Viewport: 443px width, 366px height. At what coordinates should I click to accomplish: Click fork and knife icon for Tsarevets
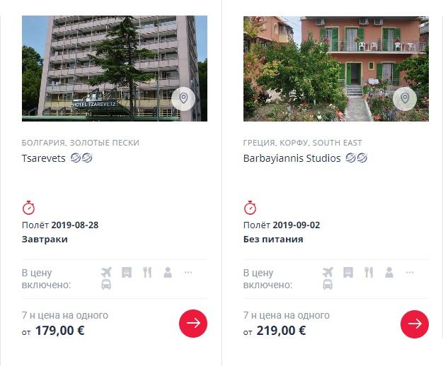tap(147, 272)
